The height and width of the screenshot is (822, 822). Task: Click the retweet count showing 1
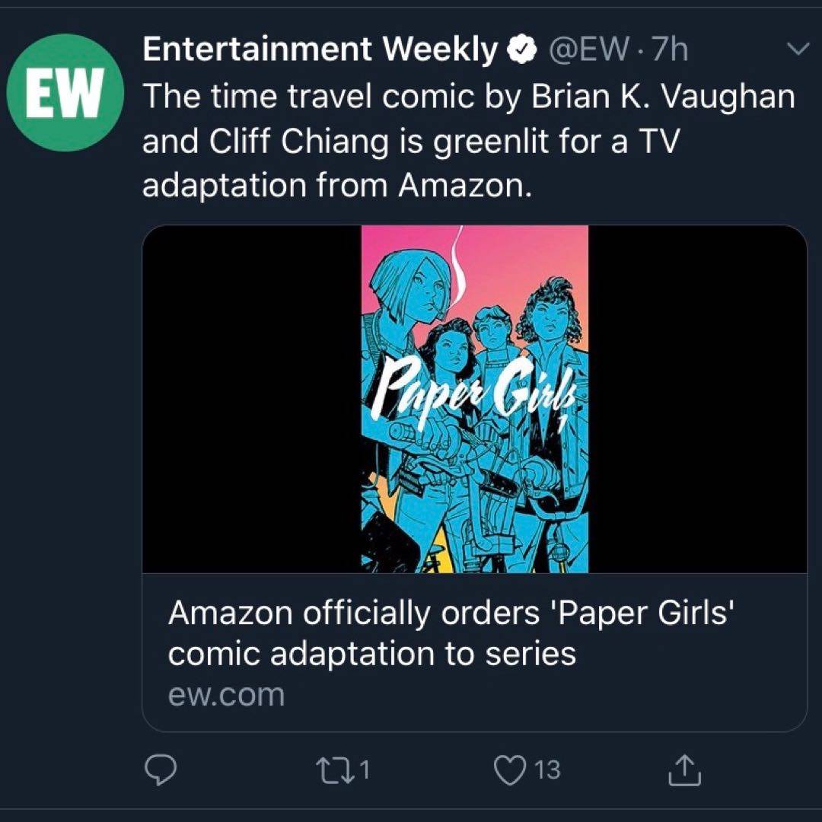365,769
